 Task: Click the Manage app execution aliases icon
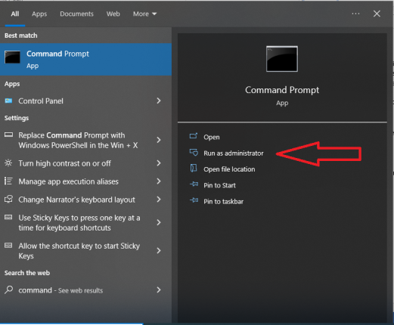pos(8,181)
